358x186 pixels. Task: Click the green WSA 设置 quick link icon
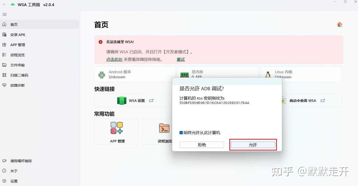click(122, 100)
